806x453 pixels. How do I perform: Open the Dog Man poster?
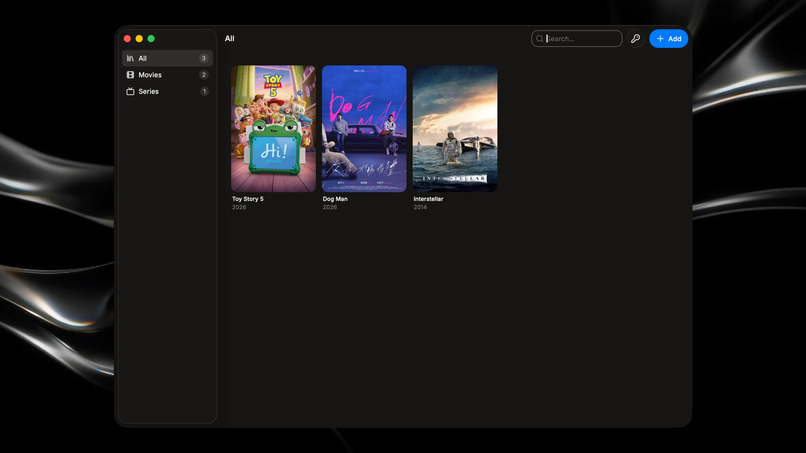point(364,129)
